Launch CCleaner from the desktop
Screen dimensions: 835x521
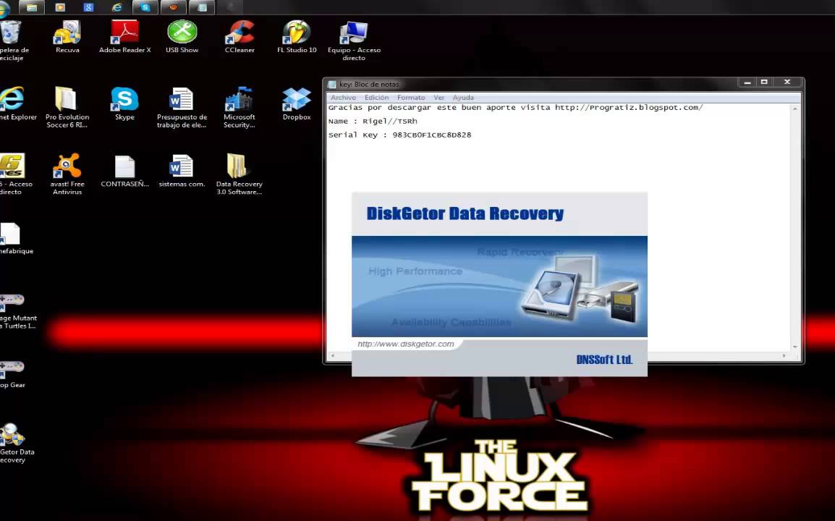click(240, 37)
